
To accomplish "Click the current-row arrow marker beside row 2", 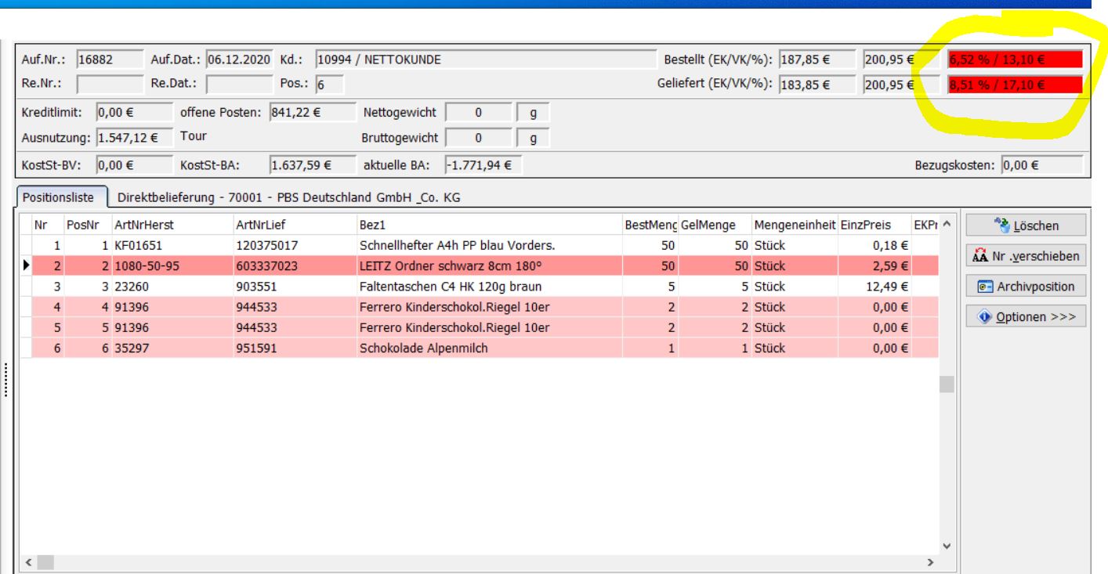I will point(26,266).
